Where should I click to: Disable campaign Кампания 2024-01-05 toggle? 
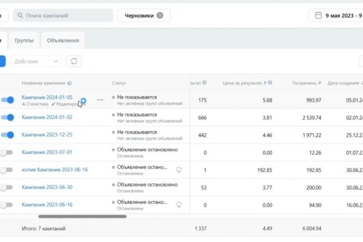coord(7,100)
